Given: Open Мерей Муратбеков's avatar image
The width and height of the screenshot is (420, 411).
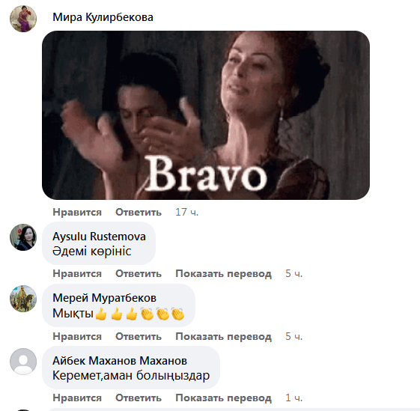Looking at the screenshot, I should [x=23, y=299].
